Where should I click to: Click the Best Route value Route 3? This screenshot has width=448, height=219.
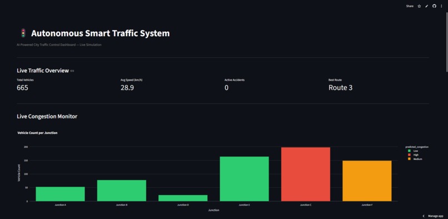click(x=340, y=88)
